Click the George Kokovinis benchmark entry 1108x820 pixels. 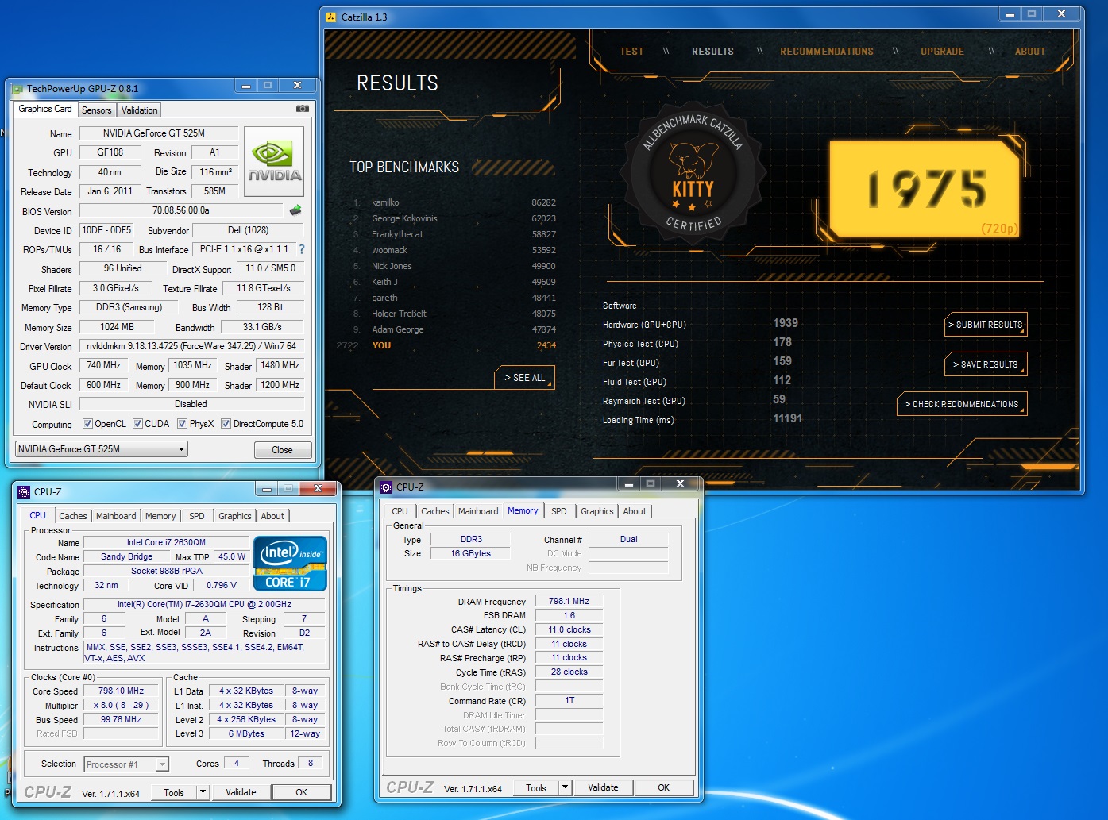[454, 218]
